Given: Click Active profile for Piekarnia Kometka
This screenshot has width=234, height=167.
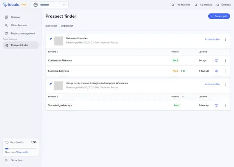Looking at the screenshot, I should coord(212,40).
